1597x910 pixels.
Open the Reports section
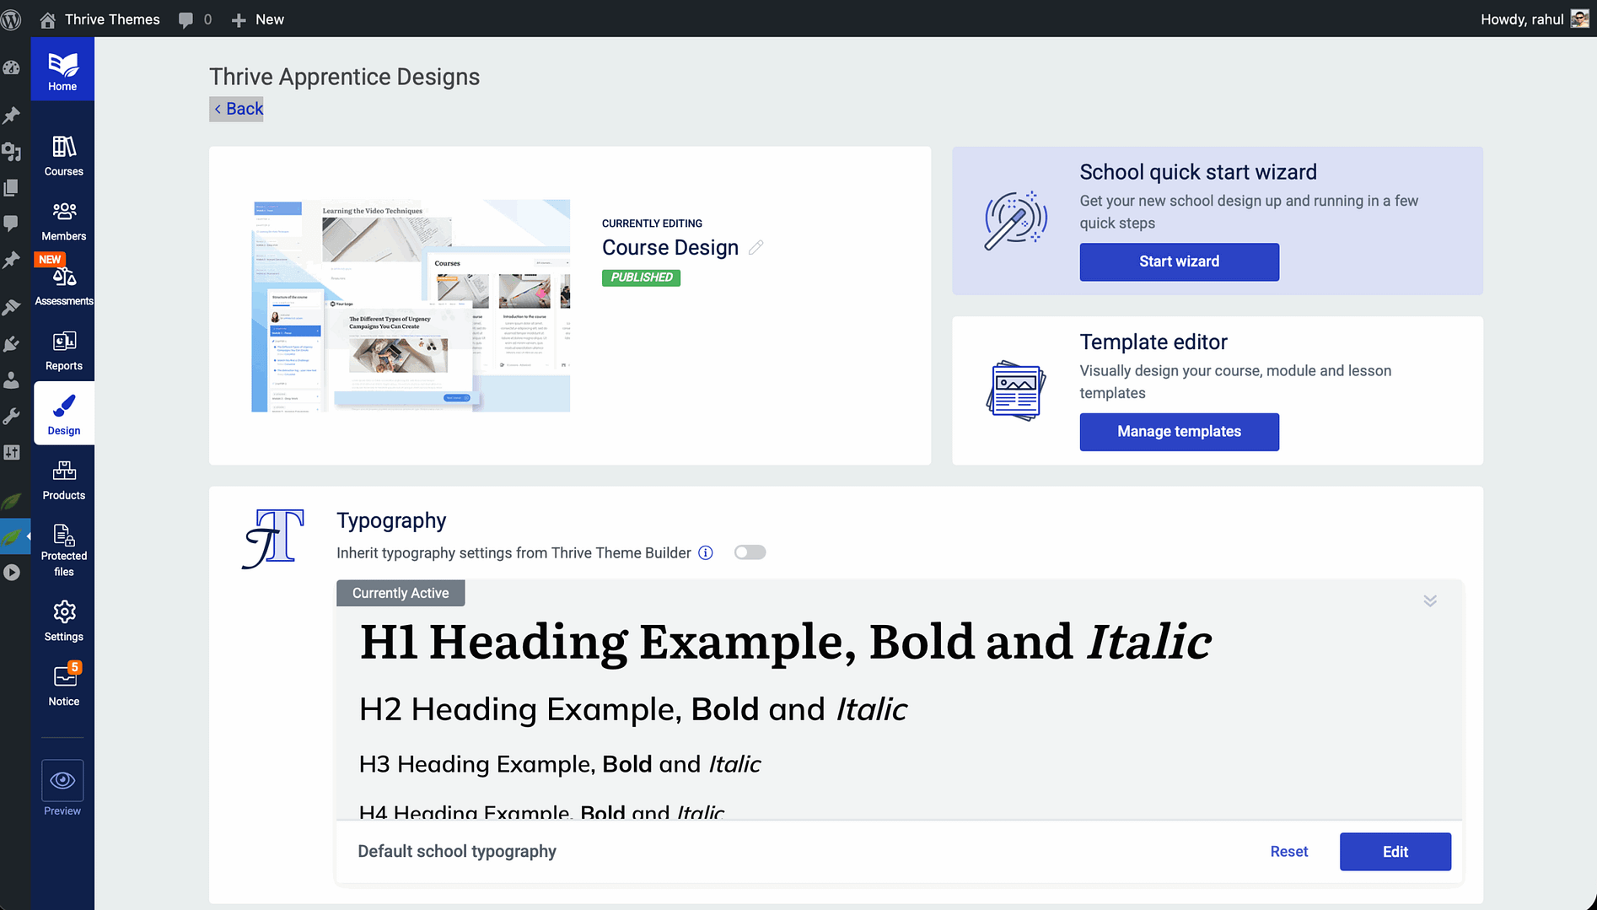(x=63, y=351)
